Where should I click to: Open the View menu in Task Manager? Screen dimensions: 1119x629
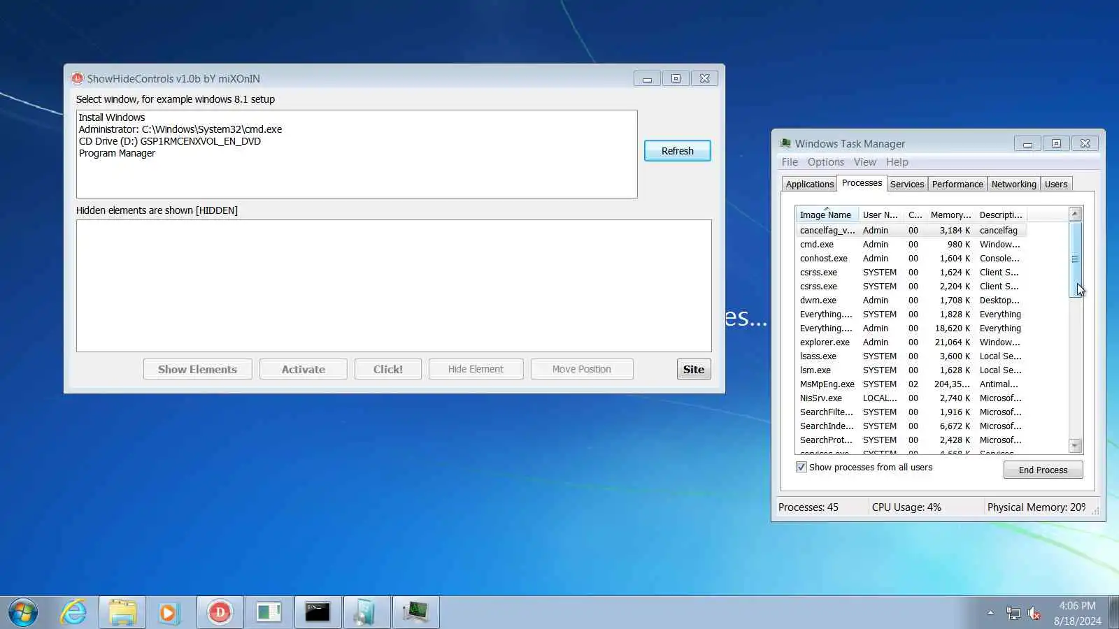pos(865,162)
